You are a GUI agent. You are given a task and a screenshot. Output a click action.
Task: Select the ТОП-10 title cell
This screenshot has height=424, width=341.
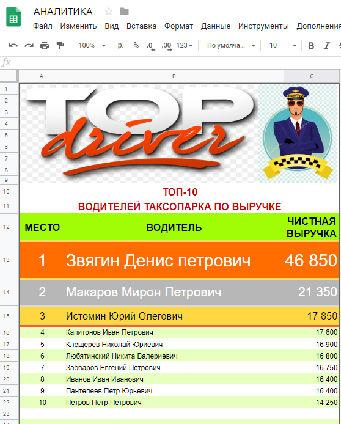179,192
